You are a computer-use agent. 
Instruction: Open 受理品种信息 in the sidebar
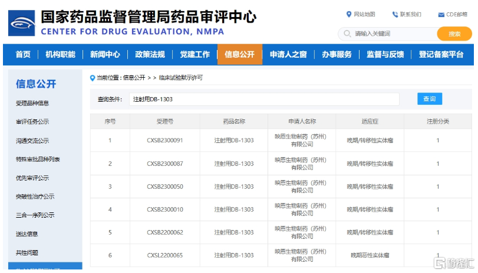[x=32, y=103]
